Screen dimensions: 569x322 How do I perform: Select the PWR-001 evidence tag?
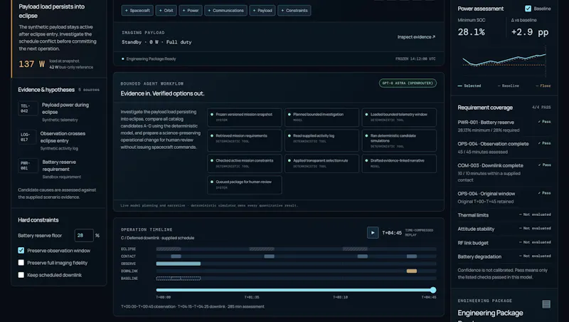(28, 165)
